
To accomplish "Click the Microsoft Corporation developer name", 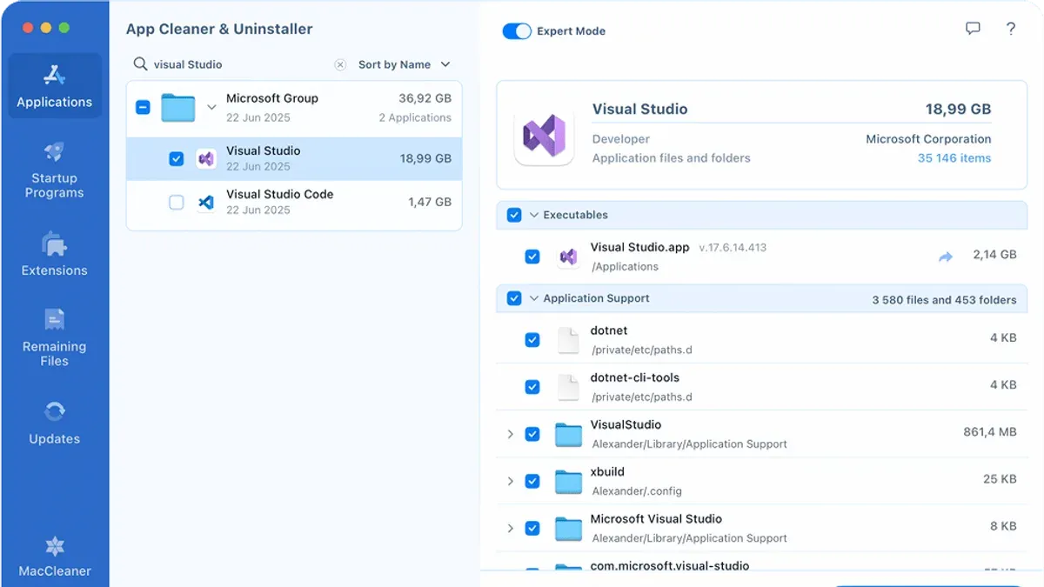I will [928, 139].
